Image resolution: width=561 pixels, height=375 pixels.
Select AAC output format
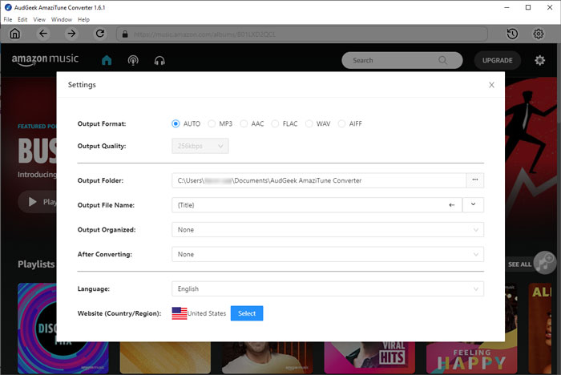[x=244, y=124]
